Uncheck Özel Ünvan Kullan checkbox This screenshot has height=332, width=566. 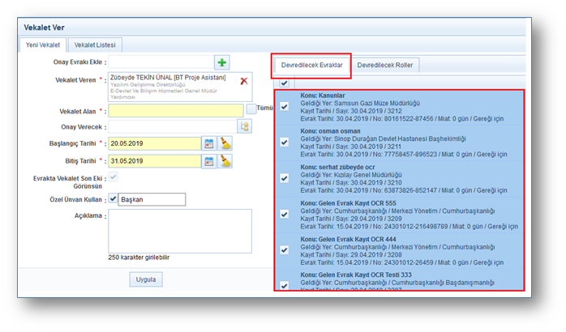pos(113,198)
